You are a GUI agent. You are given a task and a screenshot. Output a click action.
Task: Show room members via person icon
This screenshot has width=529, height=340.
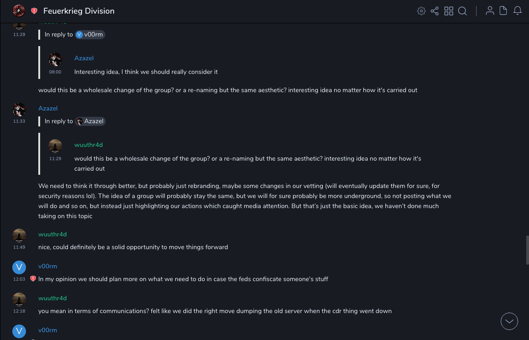[490, 11]
